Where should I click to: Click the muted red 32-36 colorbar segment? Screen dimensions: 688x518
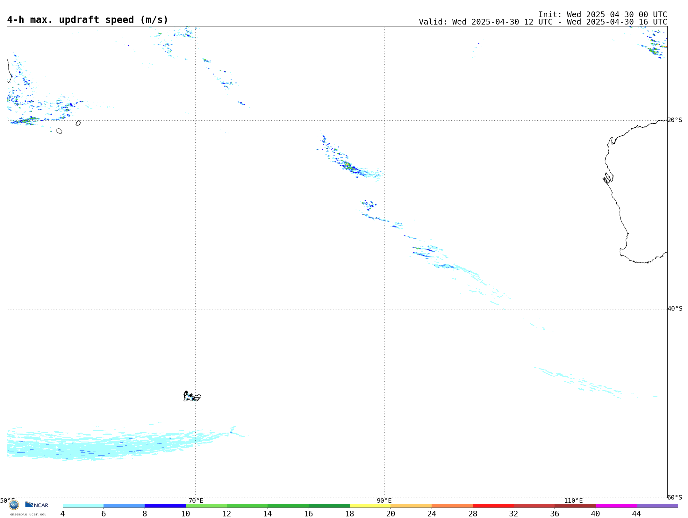pyautogui.click(x=534, y=506)
